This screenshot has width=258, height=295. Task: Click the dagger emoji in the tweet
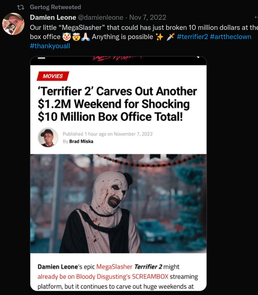[171, 37]
